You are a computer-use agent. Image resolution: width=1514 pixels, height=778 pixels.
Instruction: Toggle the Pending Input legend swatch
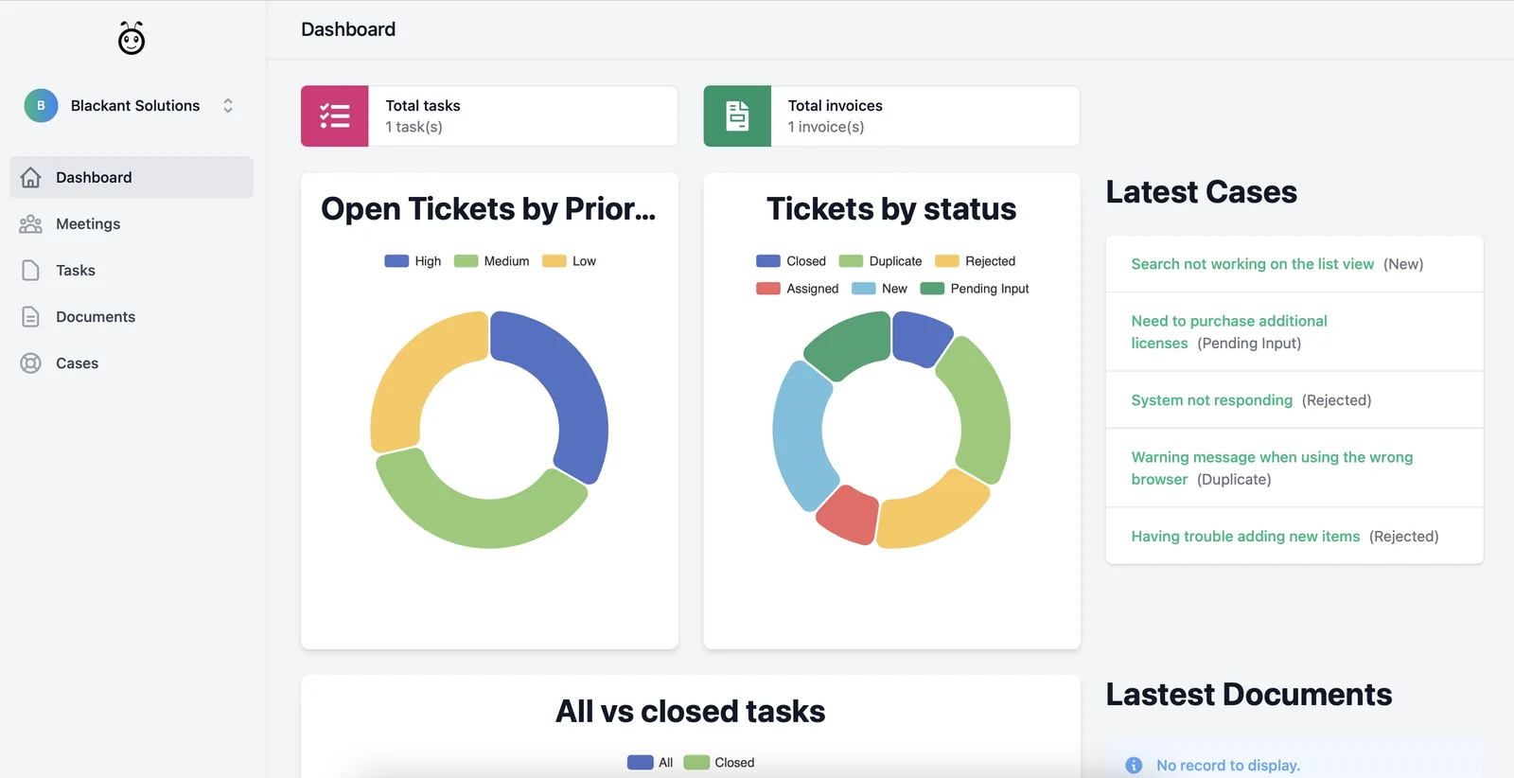932,289
